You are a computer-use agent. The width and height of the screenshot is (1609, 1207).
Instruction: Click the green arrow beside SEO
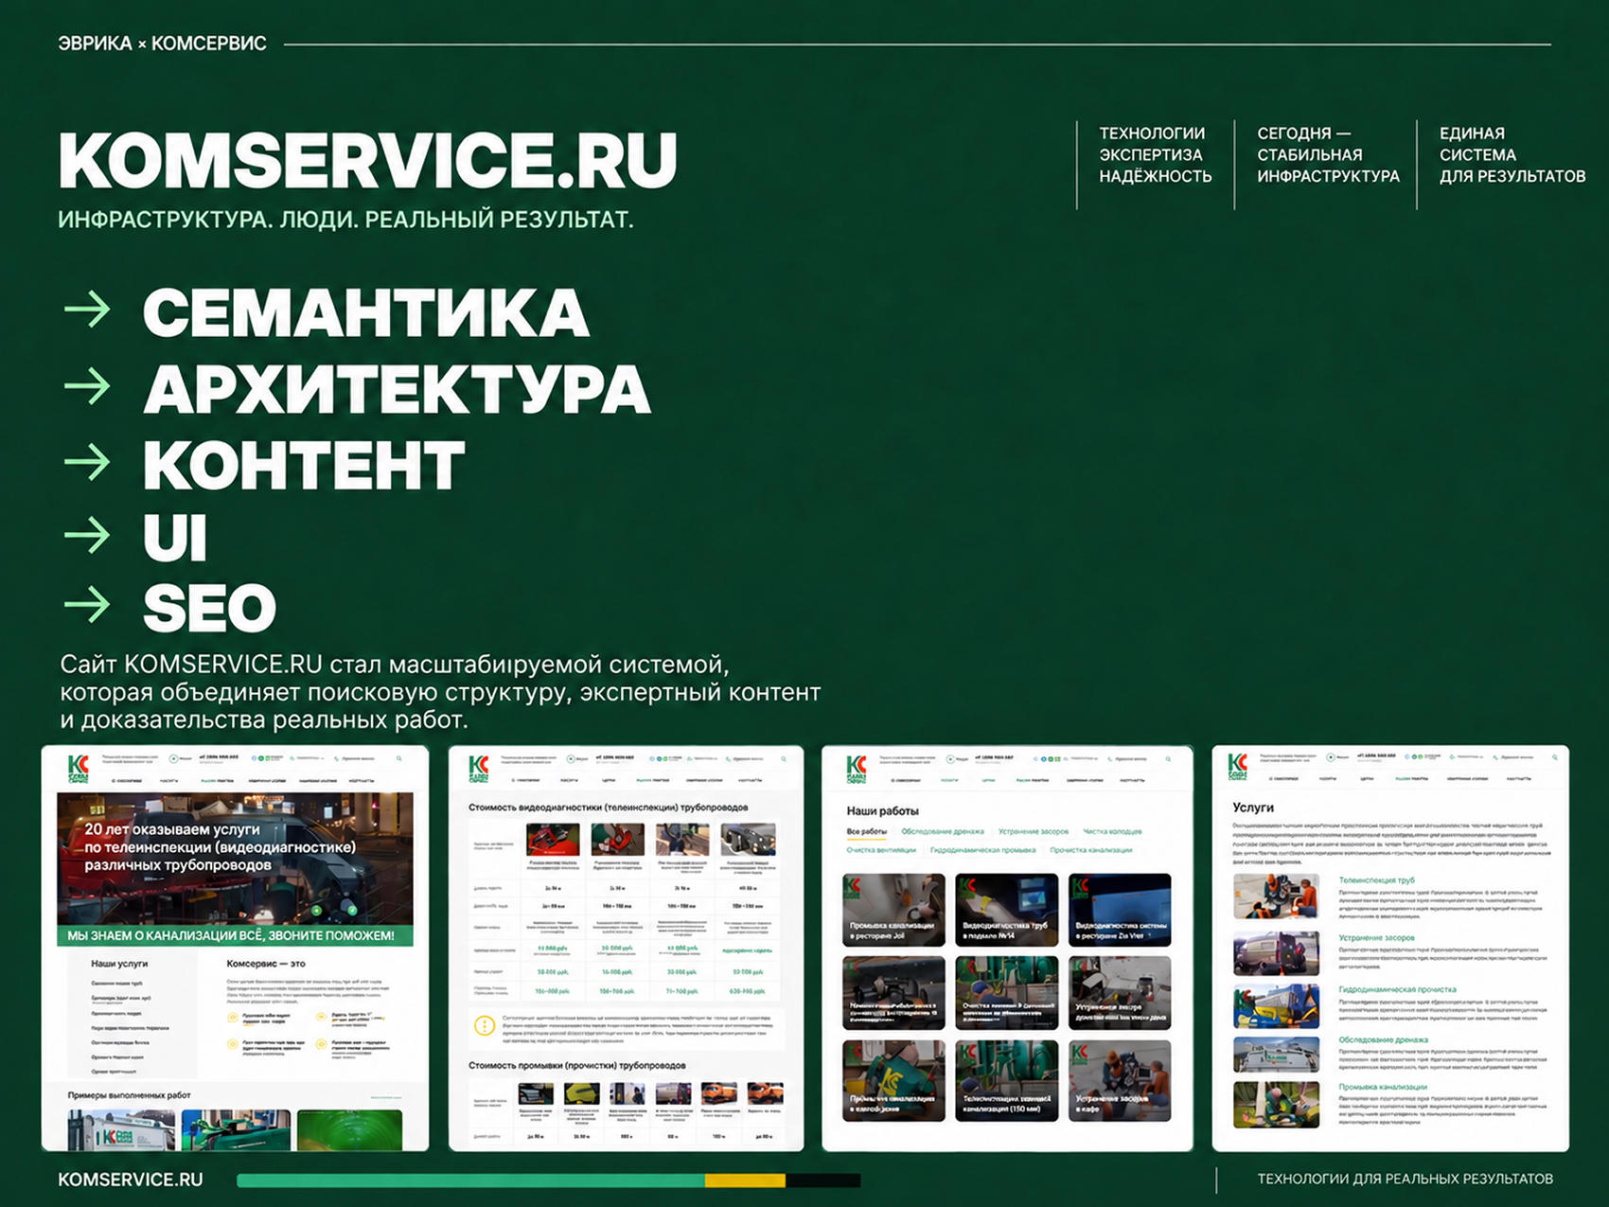click(x=87, y=605)
